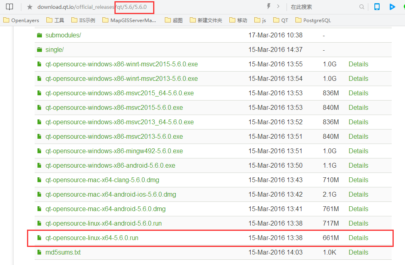Click the magnifier search icon
Viewport: 405px width, 265px height.
tap(361, 7)
